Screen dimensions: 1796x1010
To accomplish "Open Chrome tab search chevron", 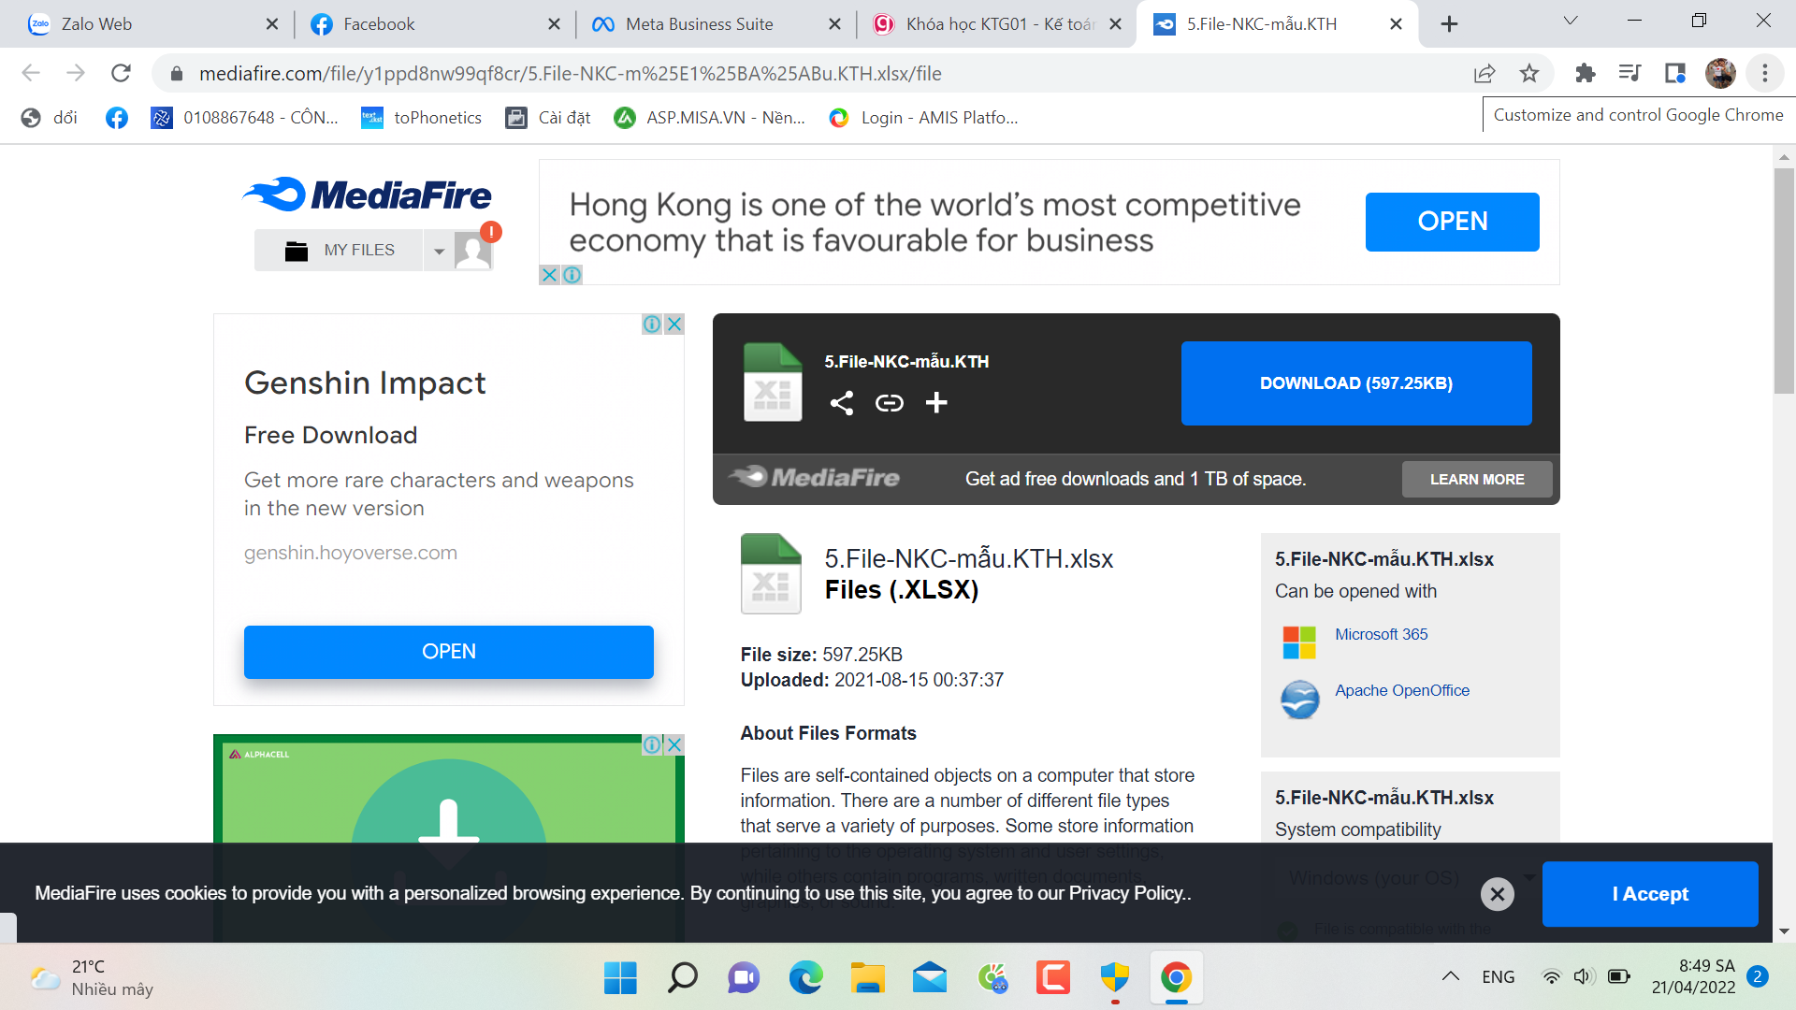I will tap(1571, 22).
